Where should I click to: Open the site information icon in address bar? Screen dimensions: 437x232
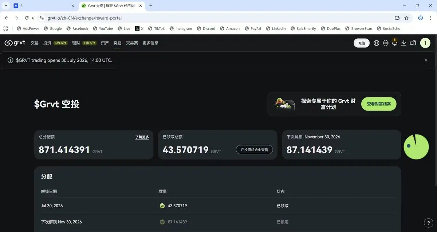click(x=42, y=18)
